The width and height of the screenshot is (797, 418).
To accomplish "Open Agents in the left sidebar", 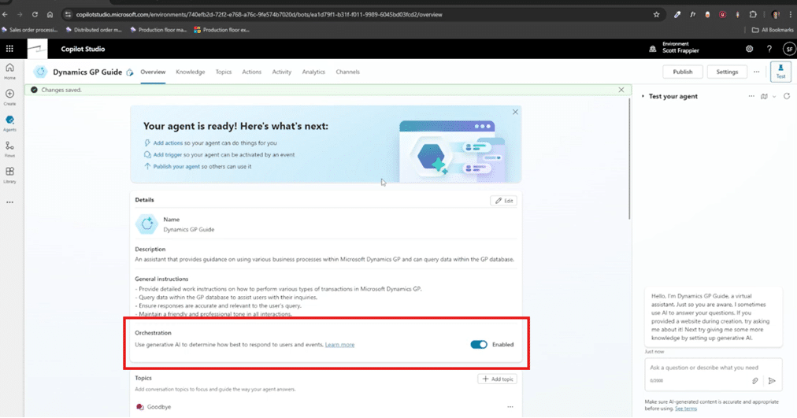I will pyautogui.click(x=9, y=123).
